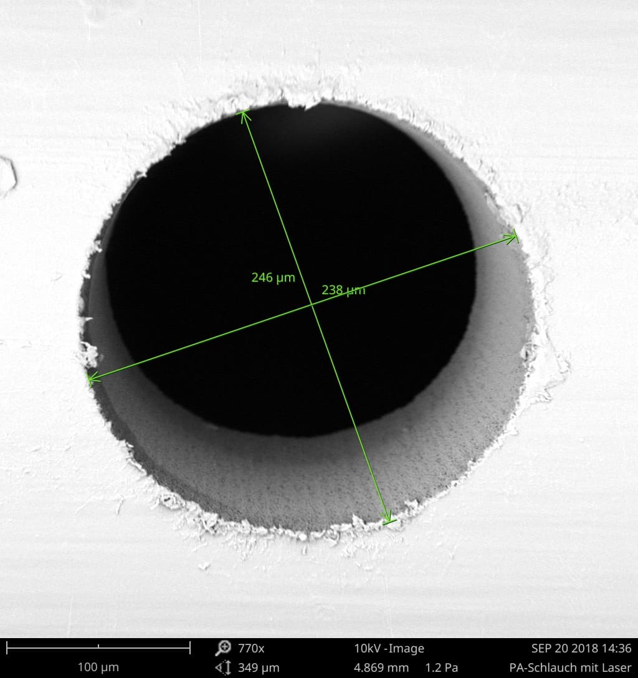Click the field-width arrow icon beside 349 µm
This screenshot has width=638, height=678.
point(224,667)
